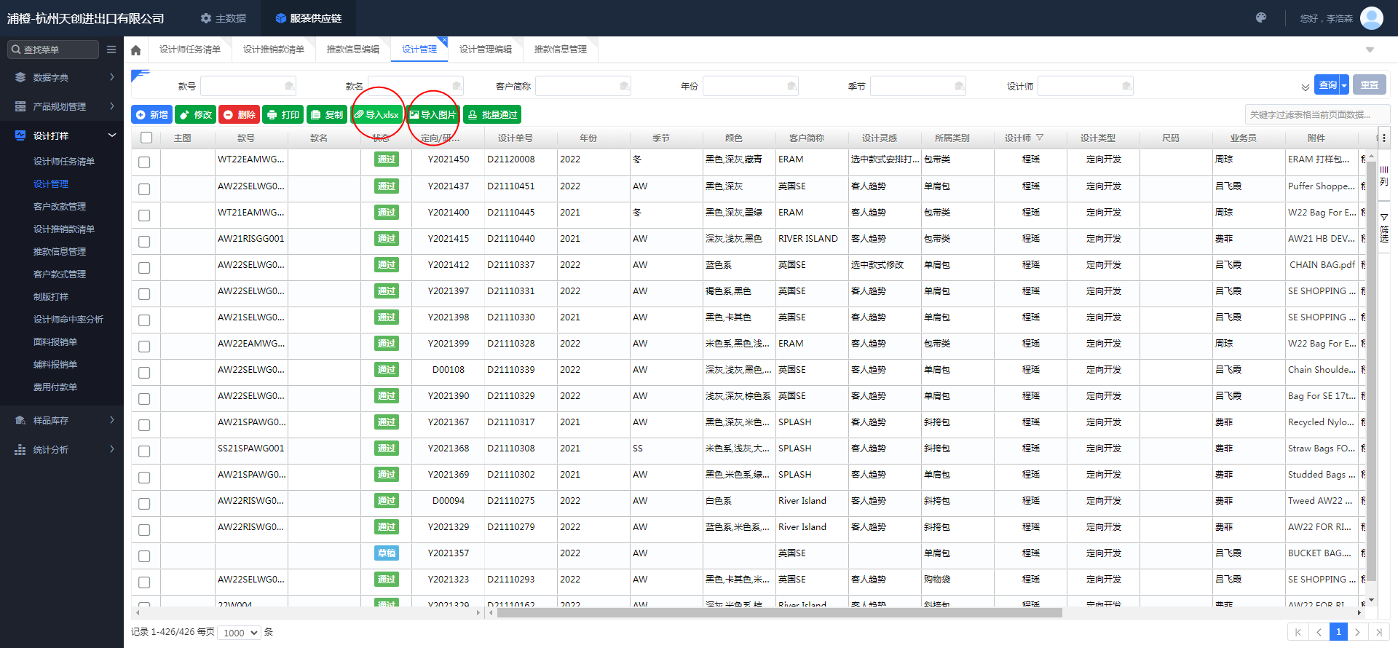This screenshot has height=648, width=1398.
Task: Click the 款号 field lookup icon
Action: coord(289,86)
